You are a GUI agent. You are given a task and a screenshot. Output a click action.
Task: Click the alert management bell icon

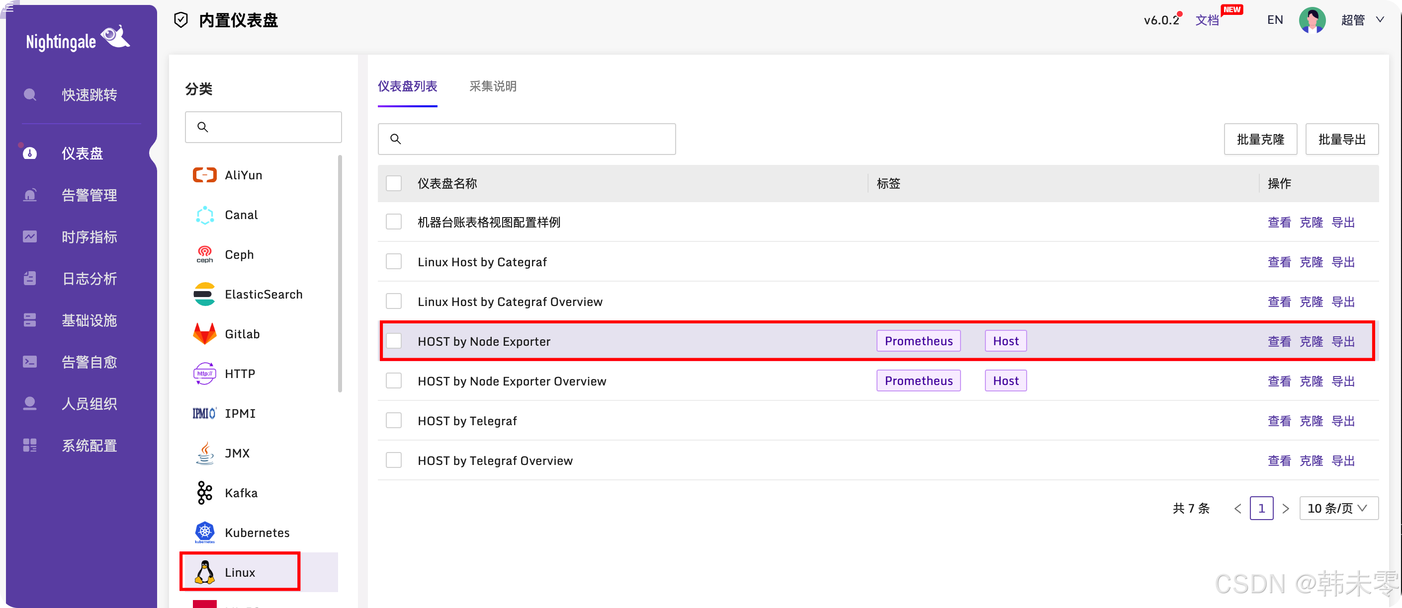(30, 195)
